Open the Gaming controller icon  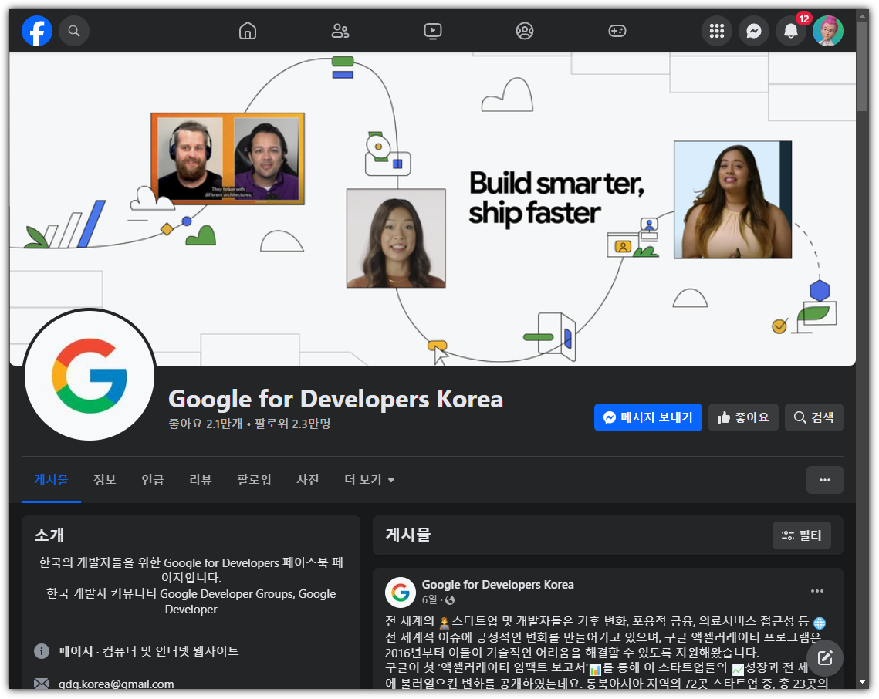(x=617, y=31)
